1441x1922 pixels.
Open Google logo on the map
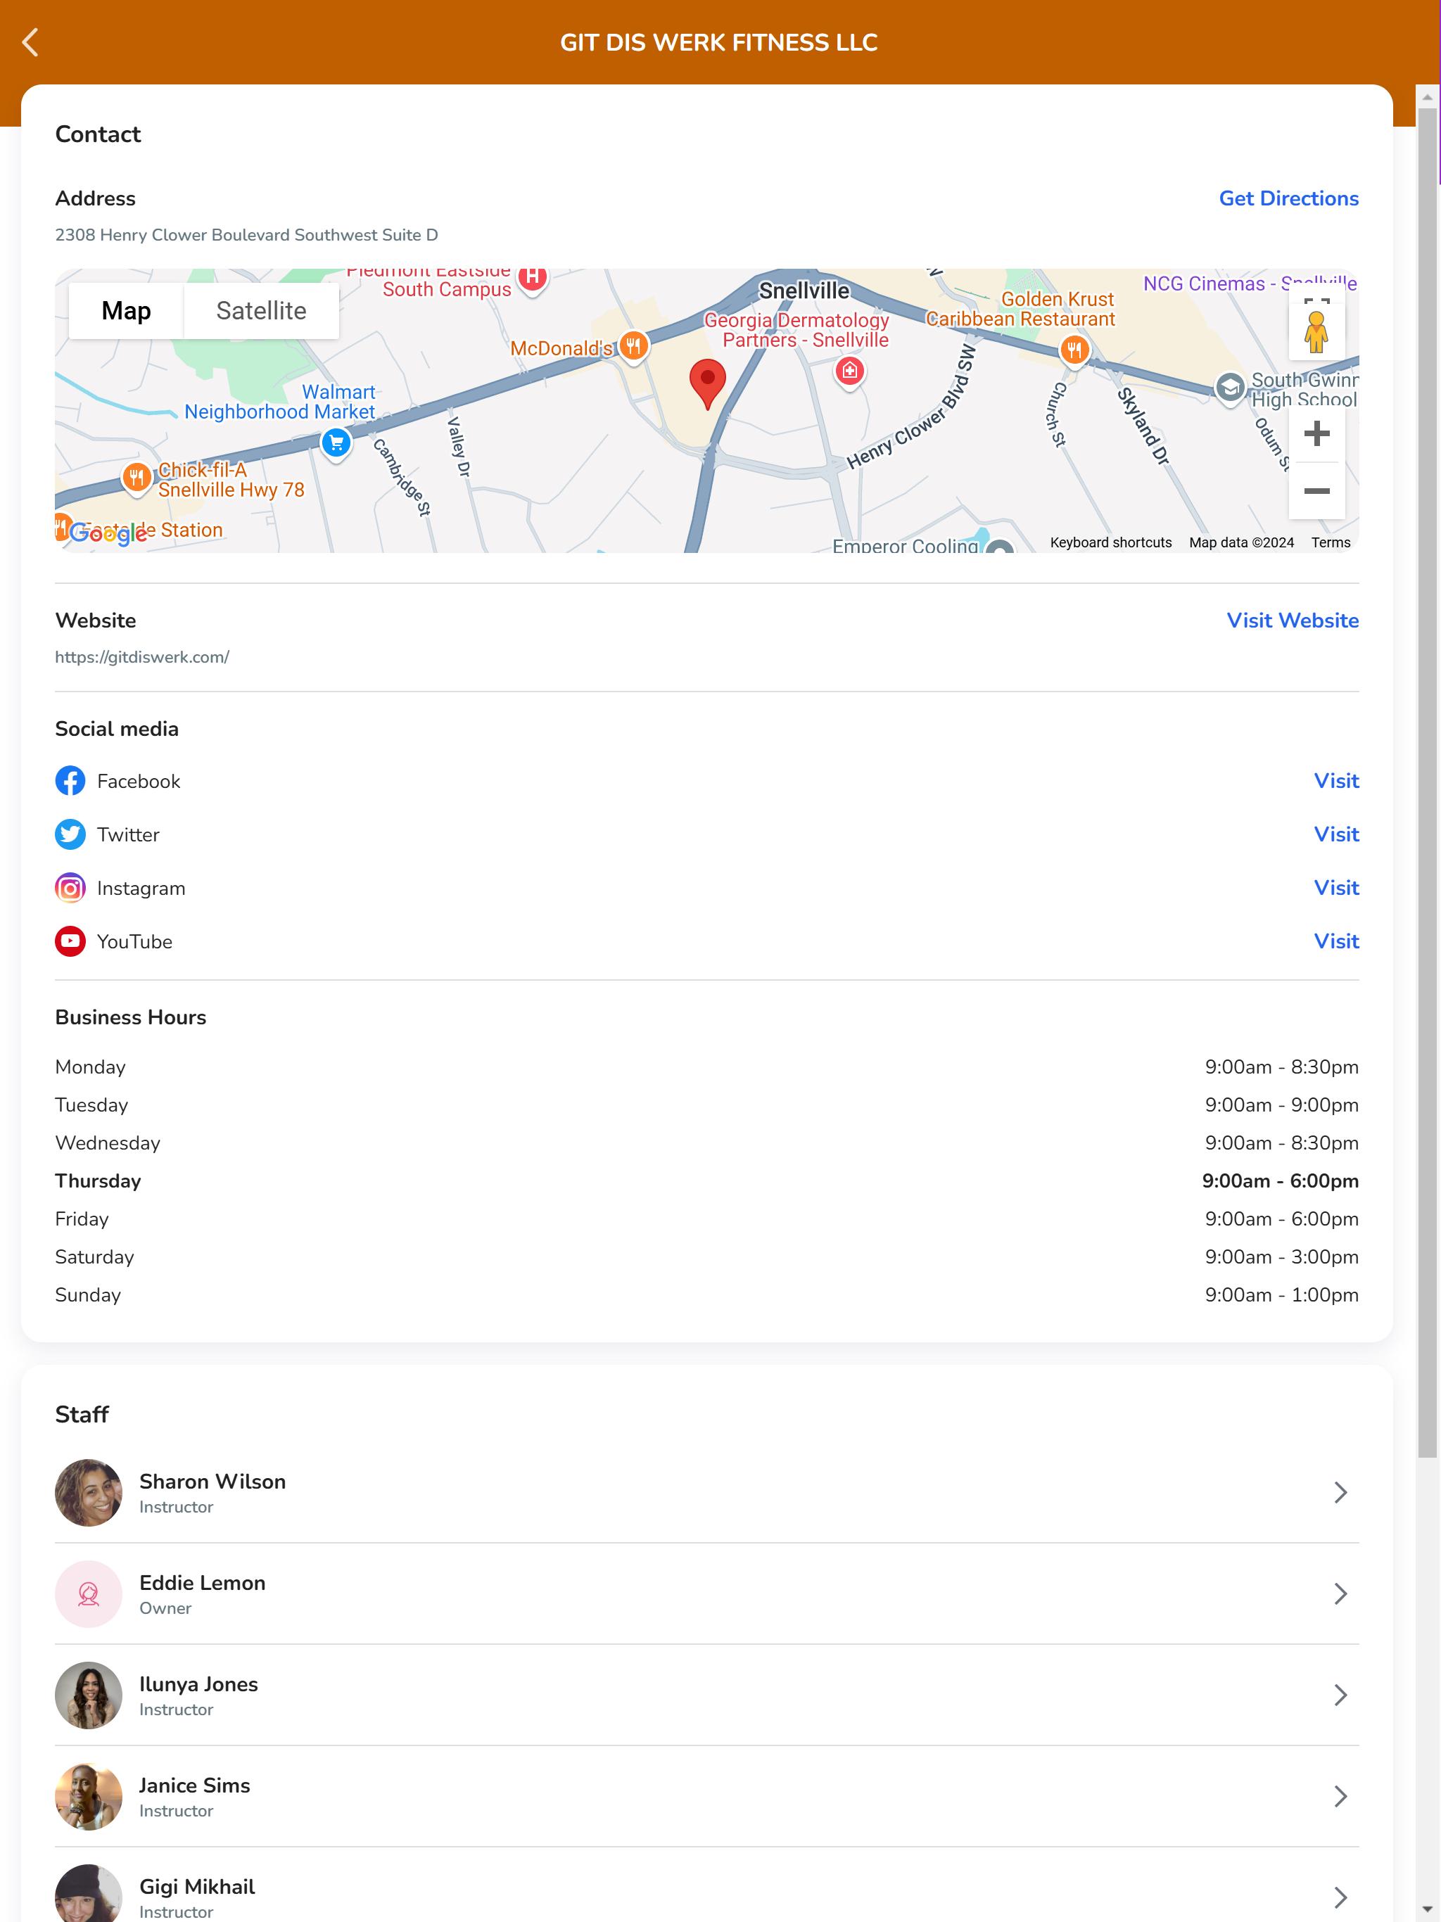pyautogui.click(x=108, y=533)
